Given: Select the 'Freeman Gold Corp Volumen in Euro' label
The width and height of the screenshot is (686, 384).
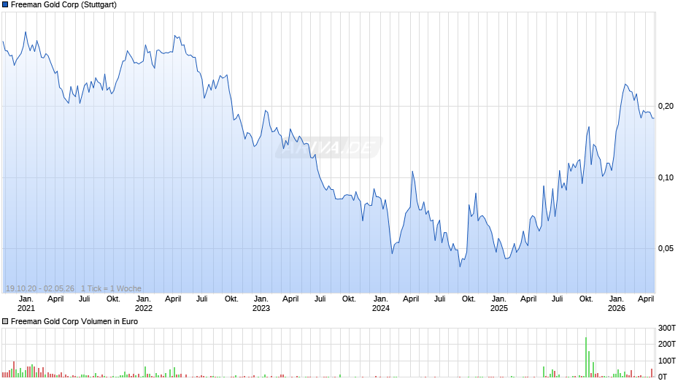Looking at the screenshot, I should click(x=74, y=321).
